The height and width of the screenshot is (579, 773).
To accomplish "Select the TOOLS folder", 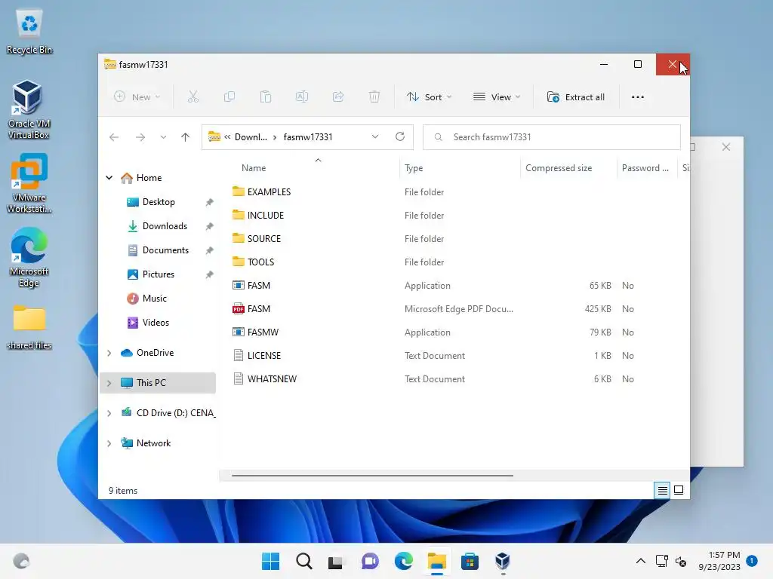I will pyautogui.click(x=260, y=262).
